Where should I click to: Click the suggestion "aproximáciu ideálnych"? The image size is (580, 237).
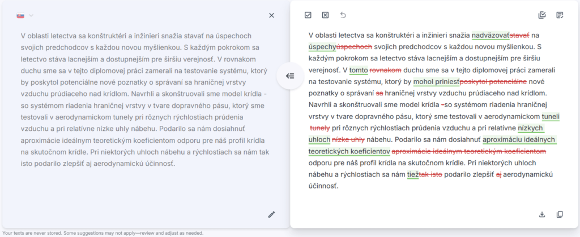519,140
